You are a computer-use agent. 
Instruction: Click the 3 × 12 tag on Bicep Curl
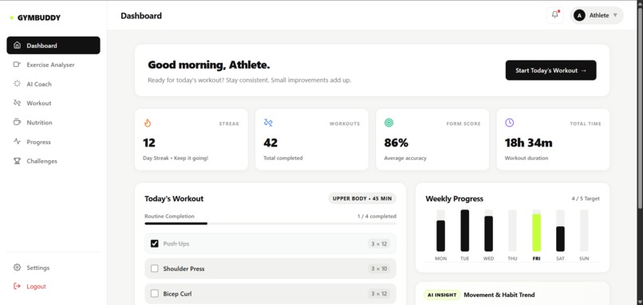pos(378,294)
